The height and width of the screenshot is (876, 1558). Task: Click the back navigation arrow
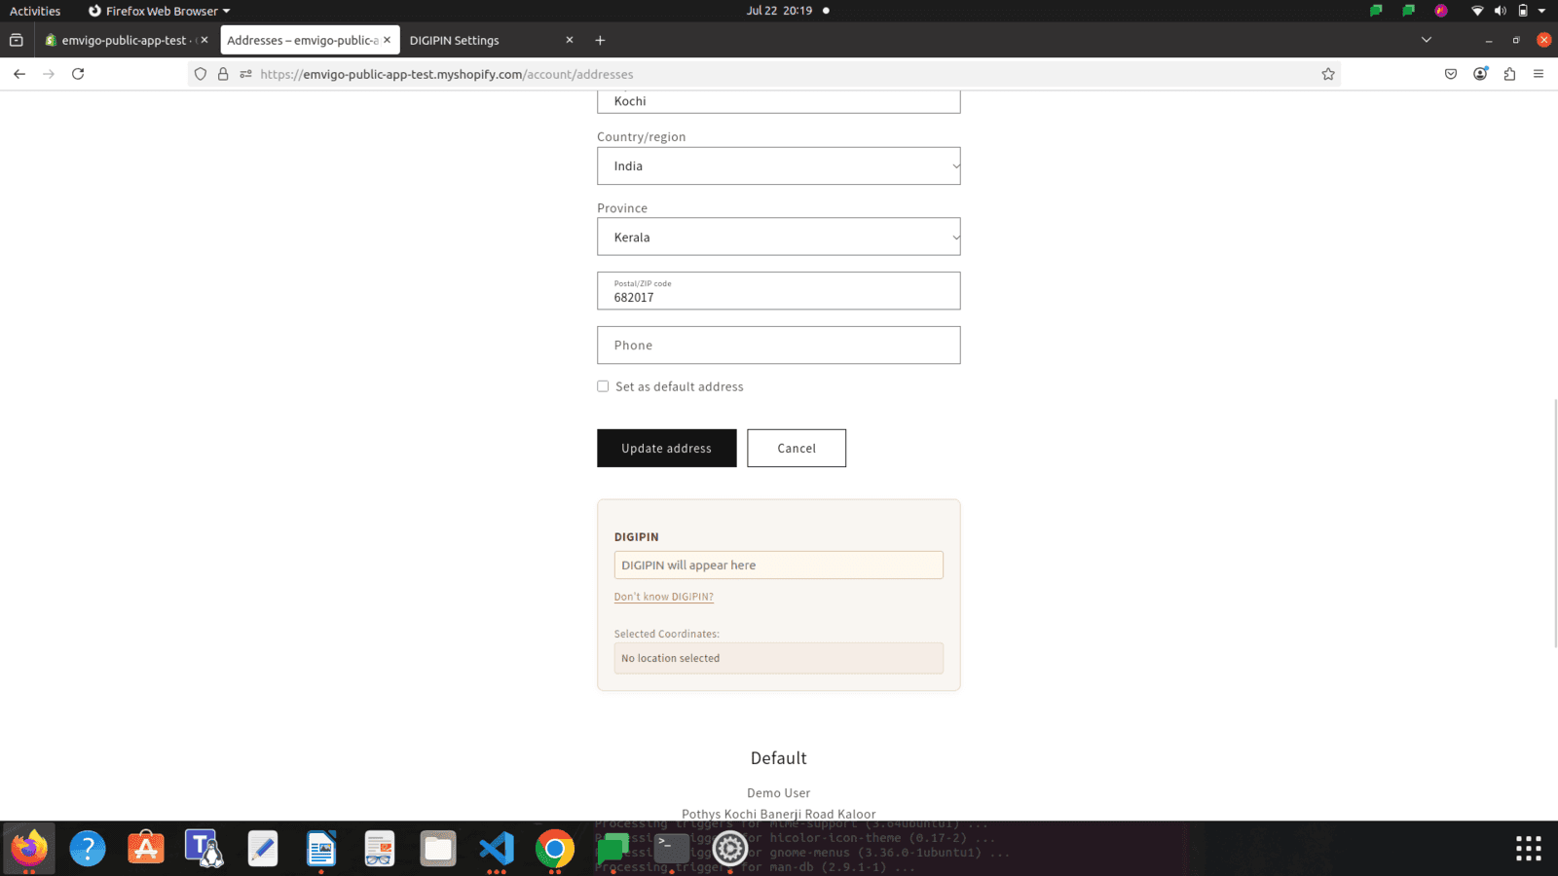[x=19, y=73]
